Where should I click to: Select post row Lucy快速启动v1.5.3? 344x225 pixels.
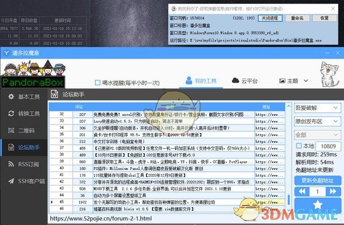pyautogui.click(x=167, y=121)
